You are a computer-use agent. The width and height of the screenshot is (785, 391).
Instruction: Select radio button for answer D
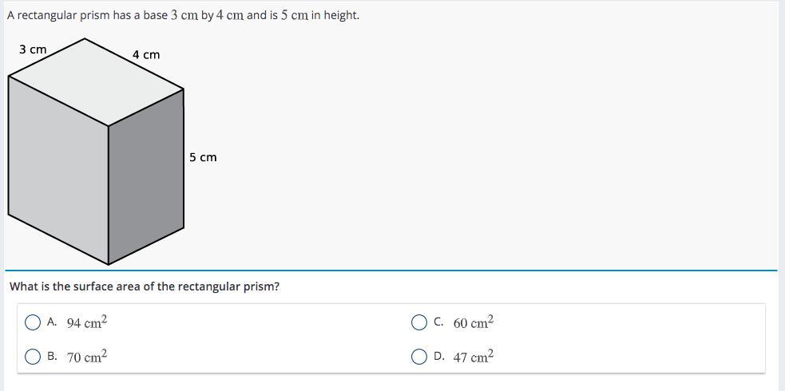click(419, 357)
